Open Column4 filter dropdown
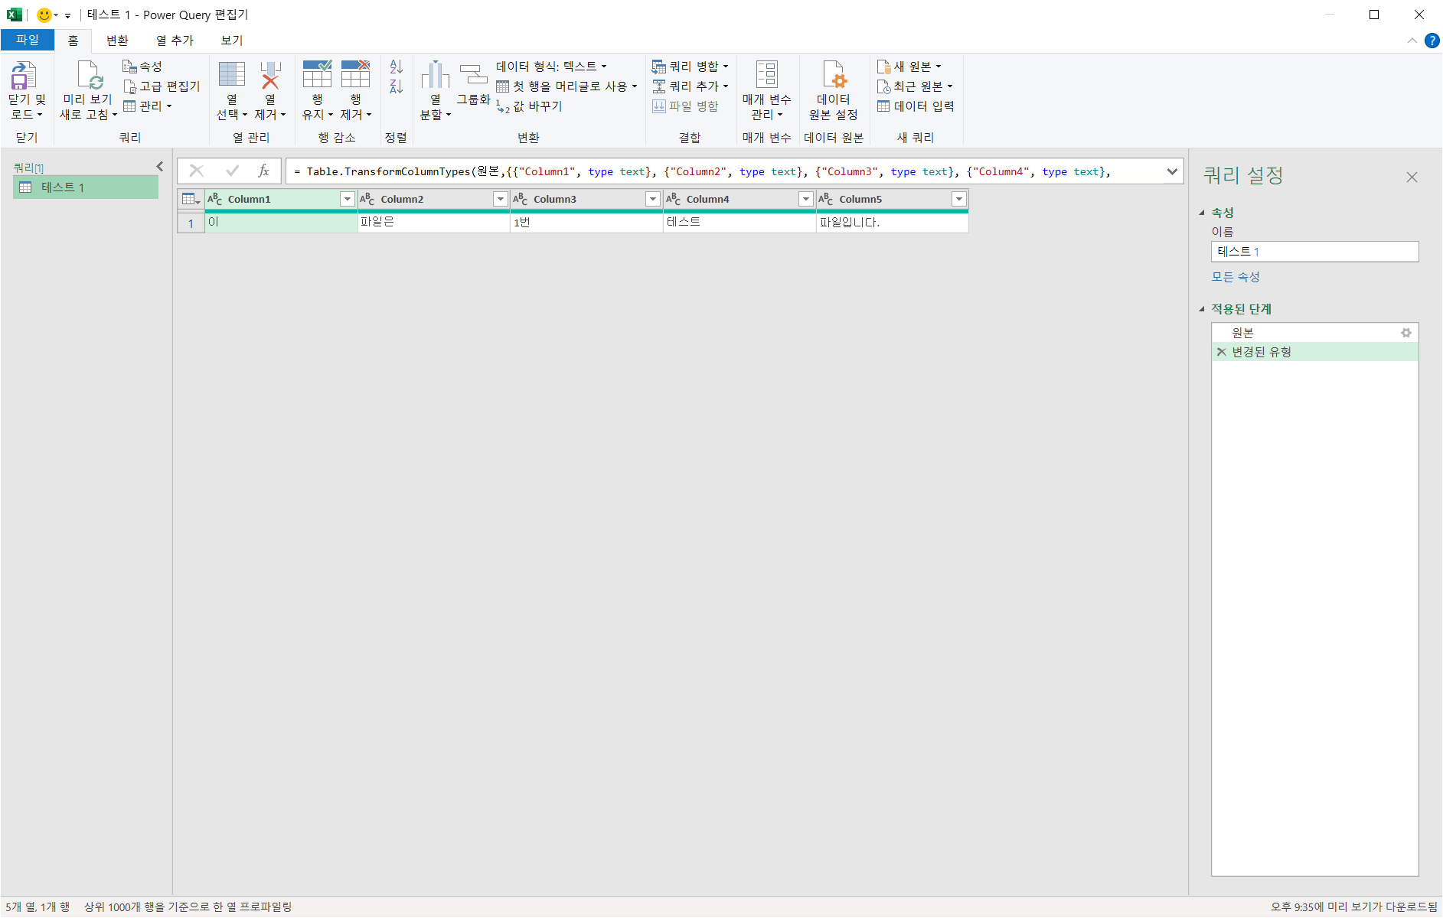1443x918 pixels. (806, 199)
